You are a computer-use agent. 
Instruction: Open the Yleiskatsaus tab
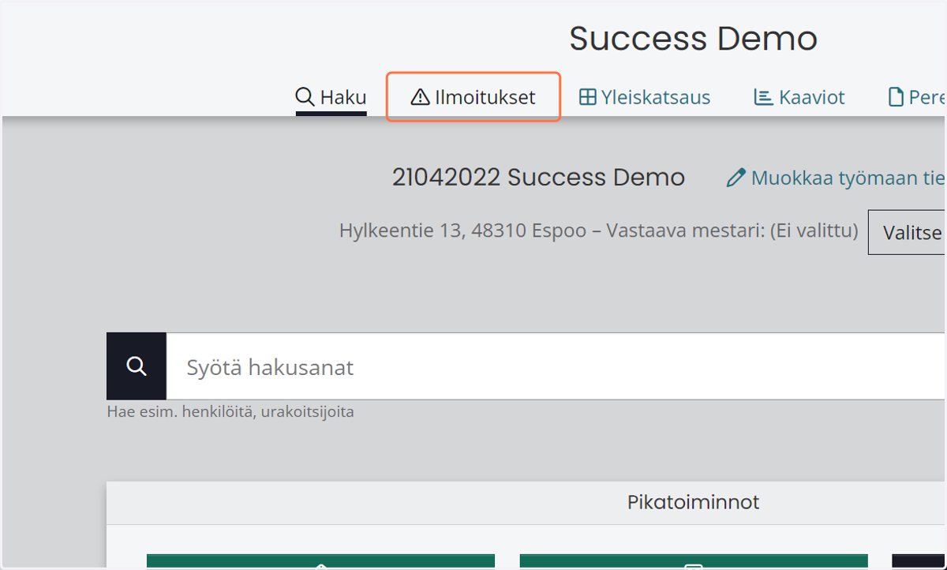pos(645,97)
